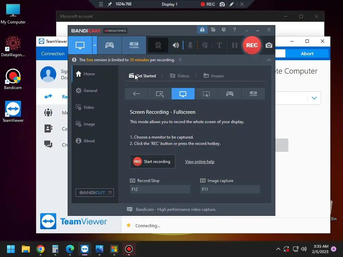The width and height of the screenshot is (343, 257).
Task: Expand TeamViewer partner ID dropdown arrow
Action: coord(314,98)
